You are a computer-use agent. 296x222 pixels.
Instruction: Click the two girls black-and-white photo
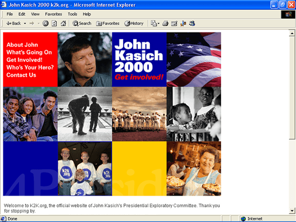[194, 114]
